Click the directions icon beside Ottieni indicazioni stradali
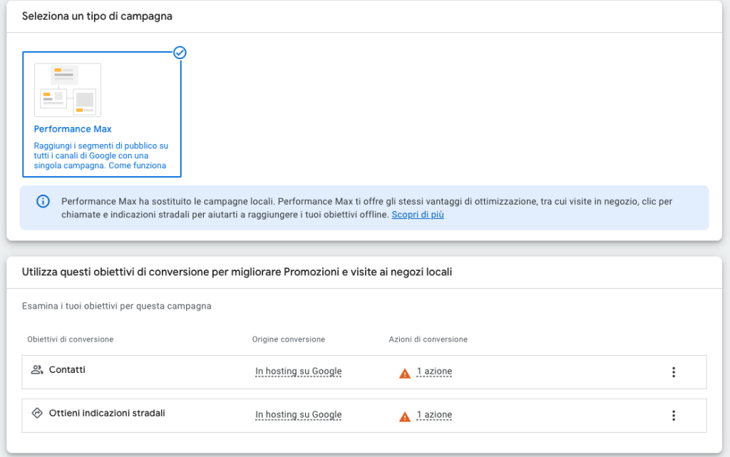The width and height of the screenshot is (730, 457). point(37,413)
